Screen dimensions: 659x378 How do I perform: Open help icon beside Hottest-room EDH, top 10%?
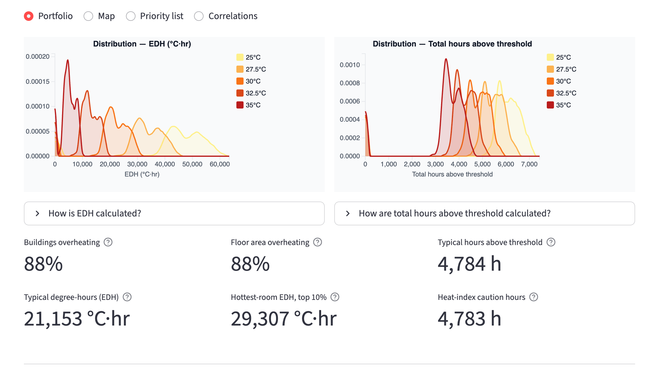click(335, 297)
